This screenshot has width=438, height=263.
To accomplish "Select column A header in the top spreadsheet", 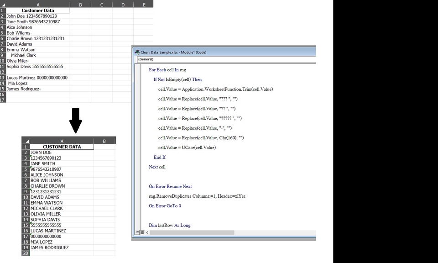I will click(38, 5).
